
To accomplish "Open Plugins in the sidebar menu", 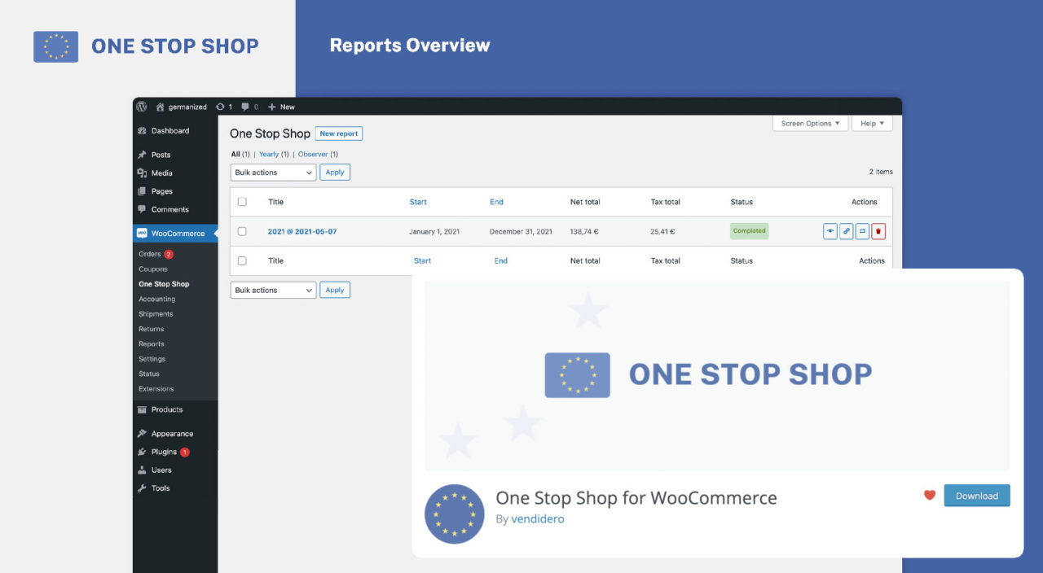I will pos(164,452).
